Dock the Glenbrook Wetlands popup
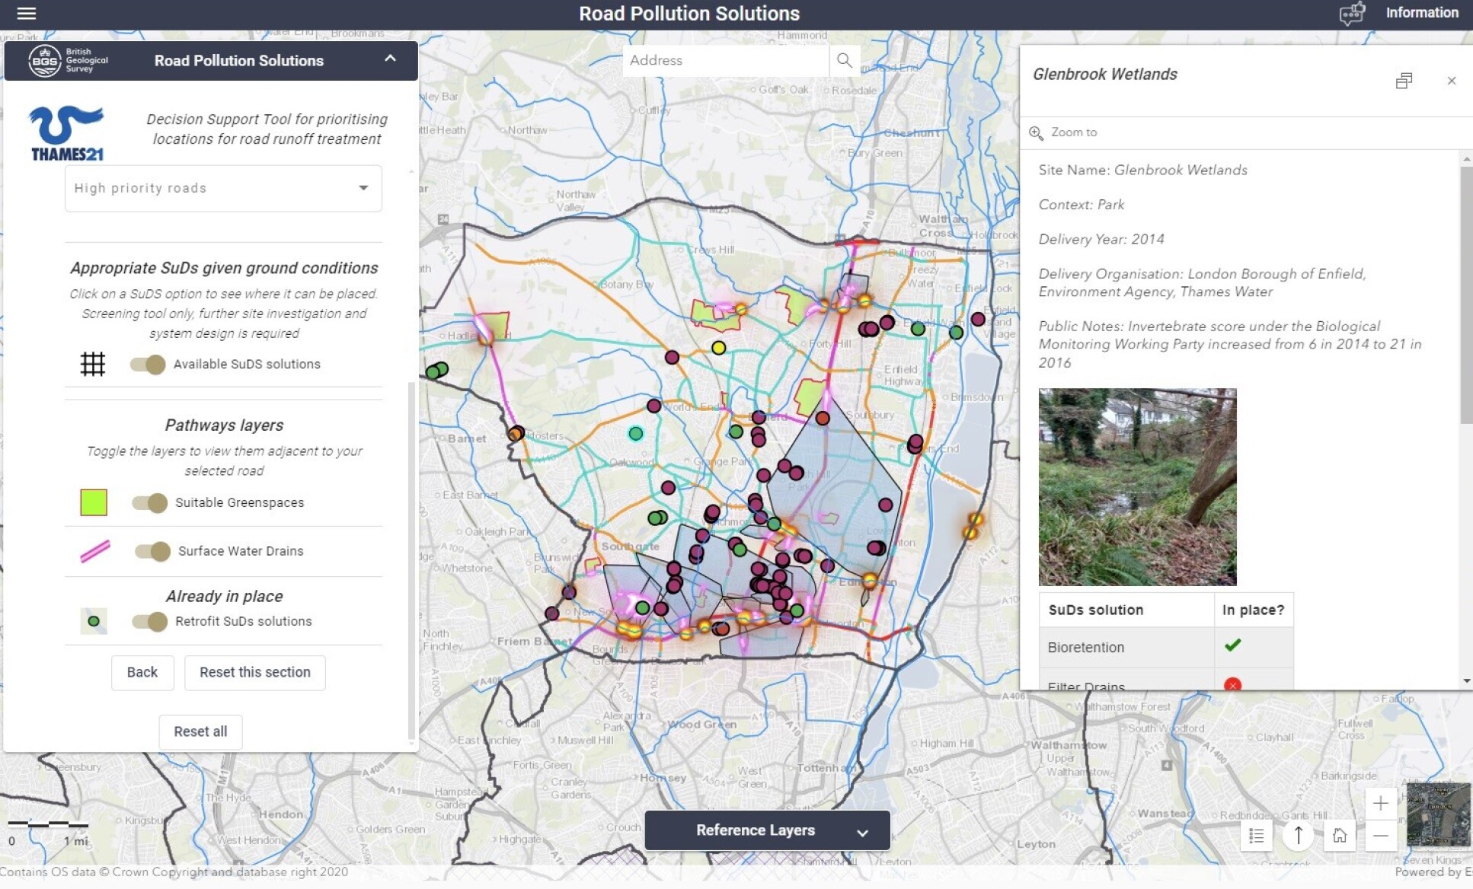1473x889 pixels. tap(1404, 81)
